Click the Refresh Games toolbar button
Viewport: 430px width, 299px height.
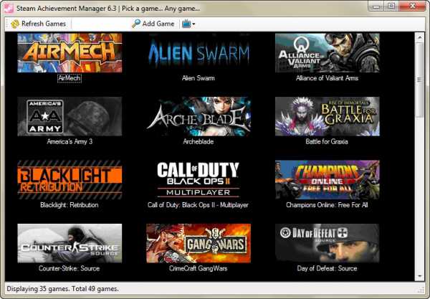pyautogui.click(x=38, y=24)
